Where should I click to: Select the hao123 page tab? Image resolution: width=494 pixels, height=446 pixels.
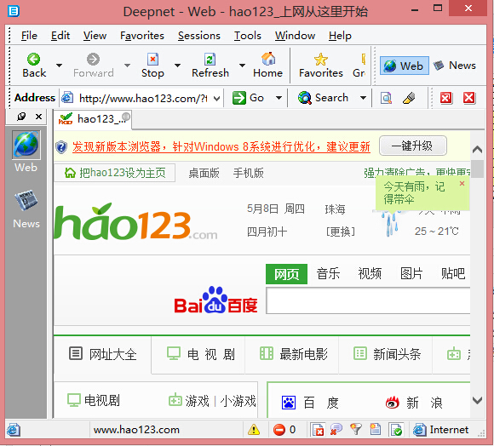tap(93, 119)
